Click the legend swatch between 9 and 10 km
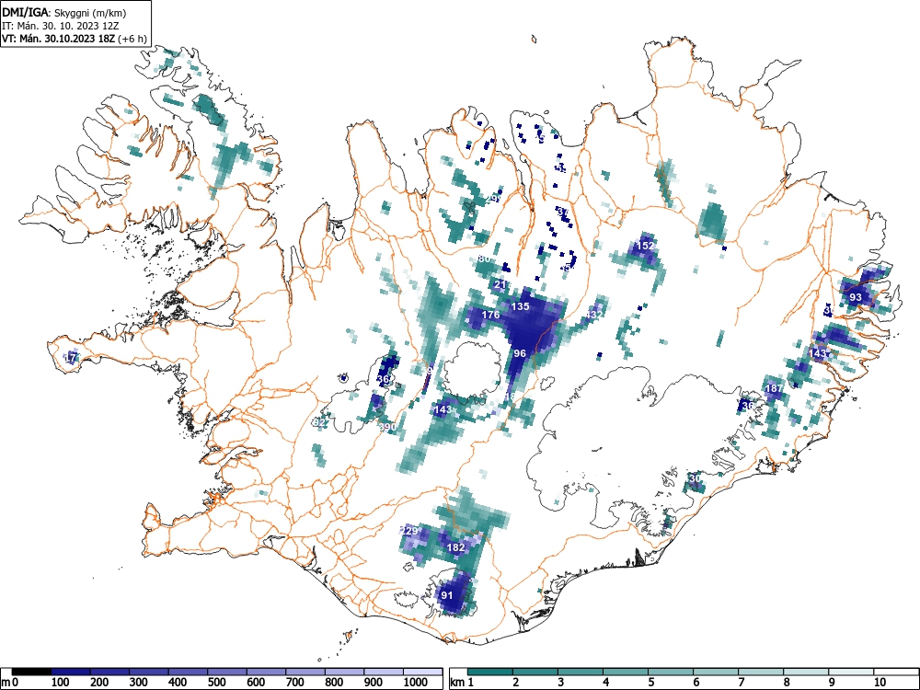This screenshot has height=690, width=920. [x=851, y=672]
